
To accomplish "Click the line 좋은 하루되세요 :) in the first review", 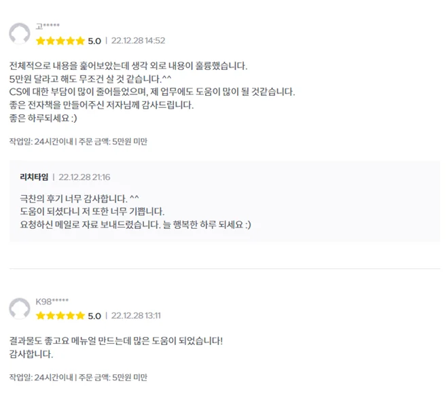I will pyautogui.click(x=43, y=118).
